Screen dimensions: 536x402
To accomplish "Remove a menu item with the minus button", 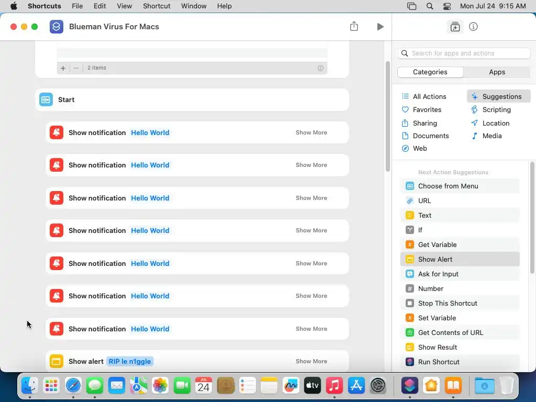I will pos(76,68).
